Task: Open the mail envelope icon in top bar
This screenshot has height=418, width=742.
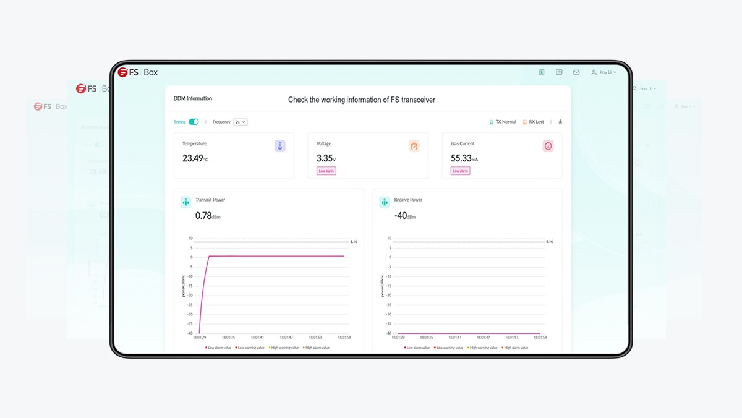Action: pos(576,72)
